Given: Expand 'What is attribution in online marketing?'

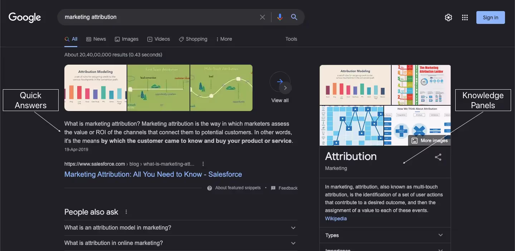Looking at the screenshot, I should tap(181, 243).
